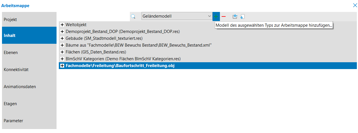The height and width of the screenshot is (133, 358).
Task: Expand the Gebäude node
Action: pos(62,38)
